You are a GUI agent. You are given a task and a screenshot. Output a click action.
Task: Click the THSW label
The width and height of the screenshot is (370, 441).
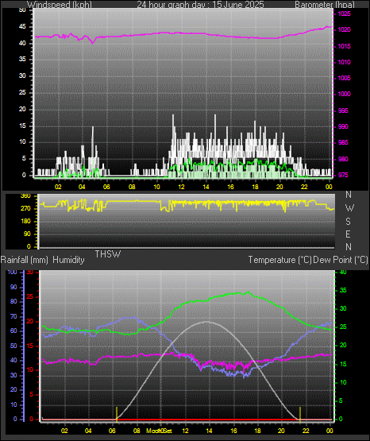coord(108,254)
